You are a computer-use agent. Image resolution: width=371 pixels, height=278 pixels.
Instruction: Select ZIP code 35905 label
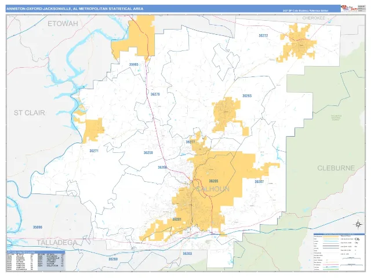coord(134,64)
